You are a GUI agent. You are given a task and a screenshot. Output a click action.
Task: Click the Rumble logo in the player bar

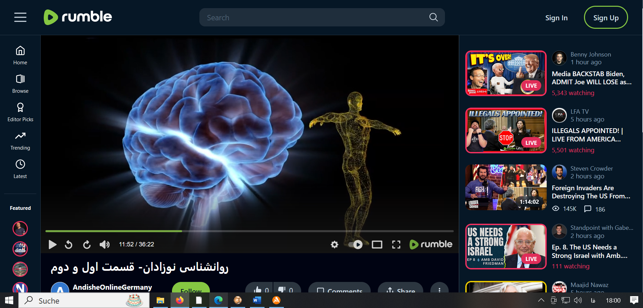tap(431, 244)
